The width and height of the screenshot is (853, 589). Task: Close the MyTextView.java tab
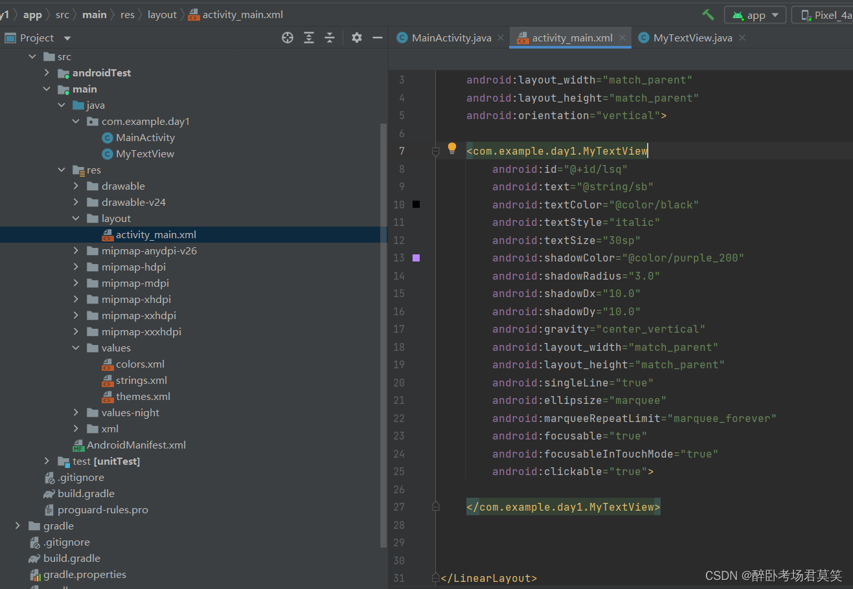point(742,38)
